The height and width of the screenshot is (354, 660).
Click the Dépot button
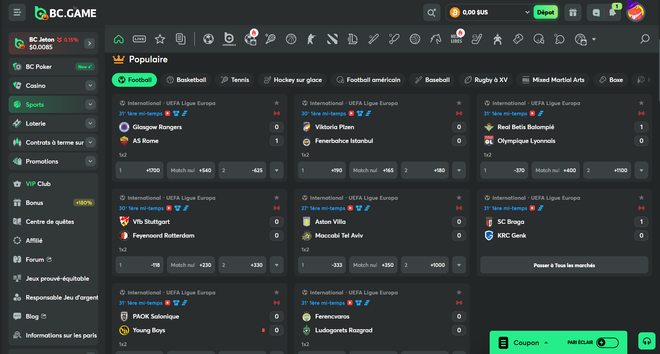point(545,12)
